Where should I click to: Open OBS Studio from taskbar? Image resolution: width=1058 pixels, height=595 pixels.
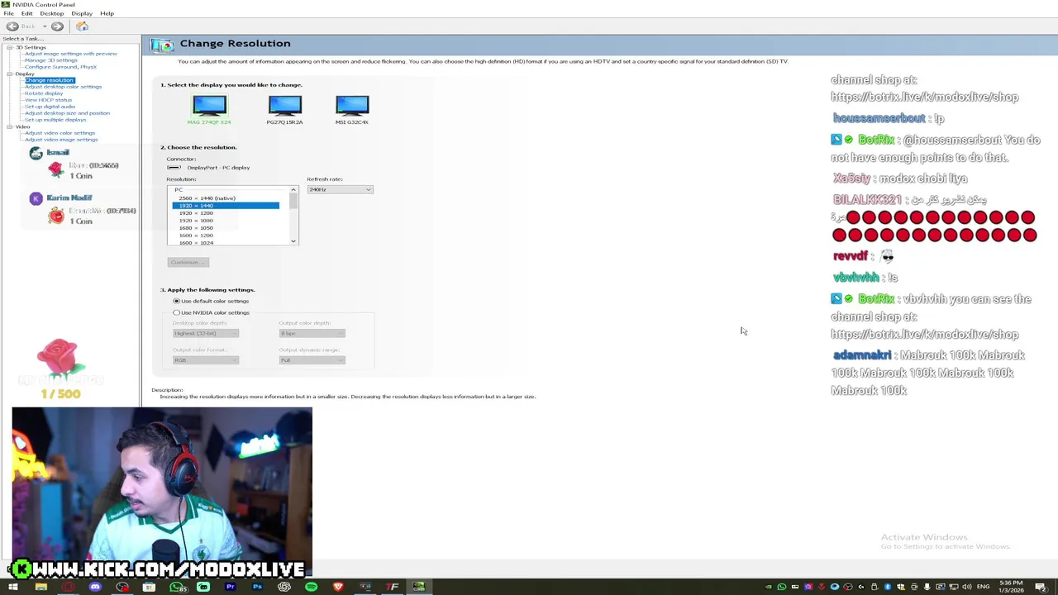[x=122, y=587]
